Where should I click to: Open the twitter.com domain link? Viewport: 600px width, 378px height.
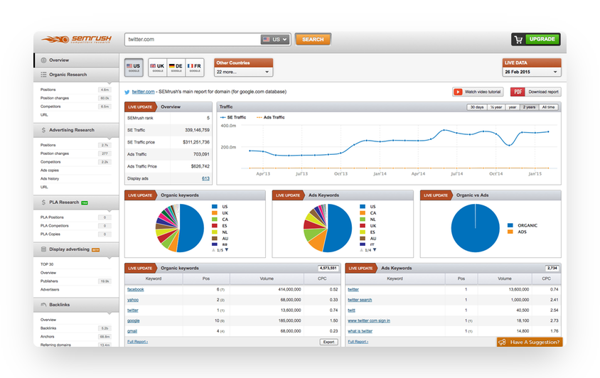click(143, 92)
